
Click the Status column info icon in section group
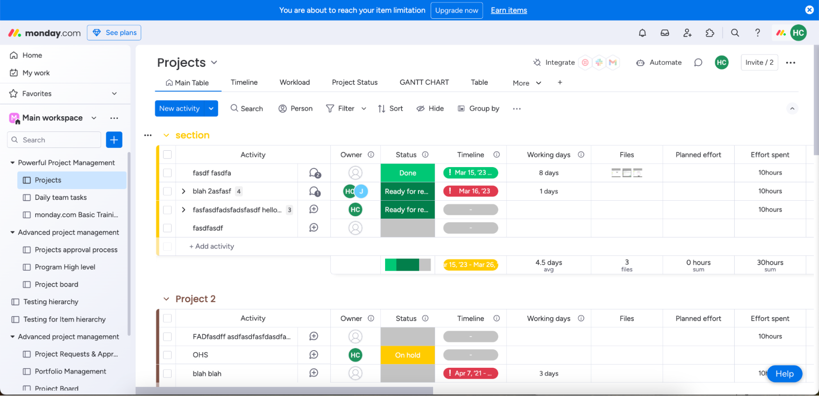(425, 154)
